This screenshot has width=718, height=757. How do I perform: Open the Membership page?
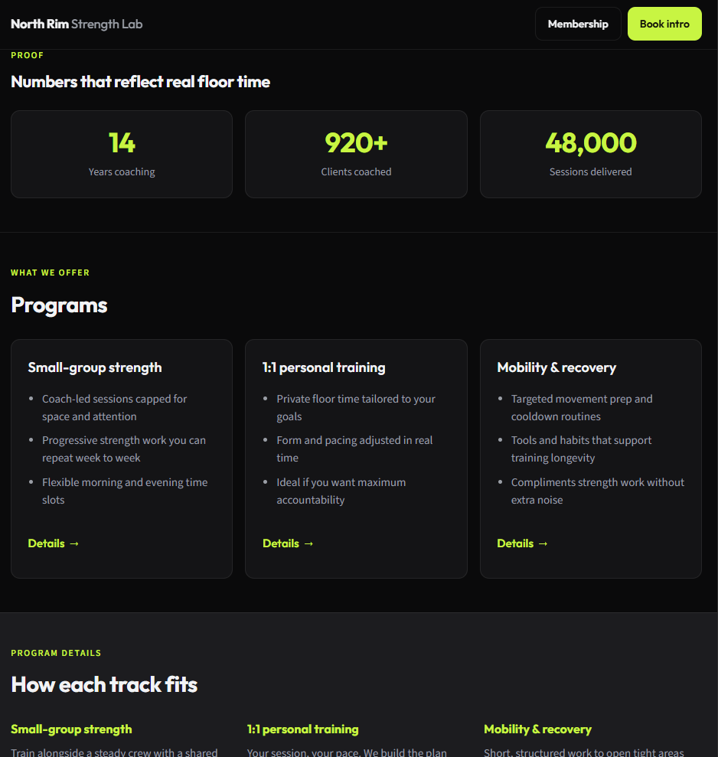[x=578, y=24]
